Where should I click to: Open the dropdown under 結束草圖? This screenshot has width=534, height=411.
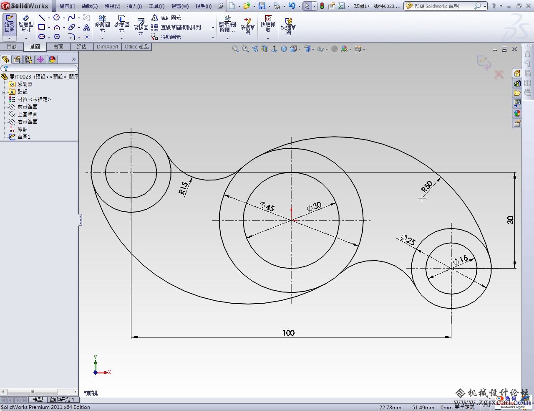point(9,38)
